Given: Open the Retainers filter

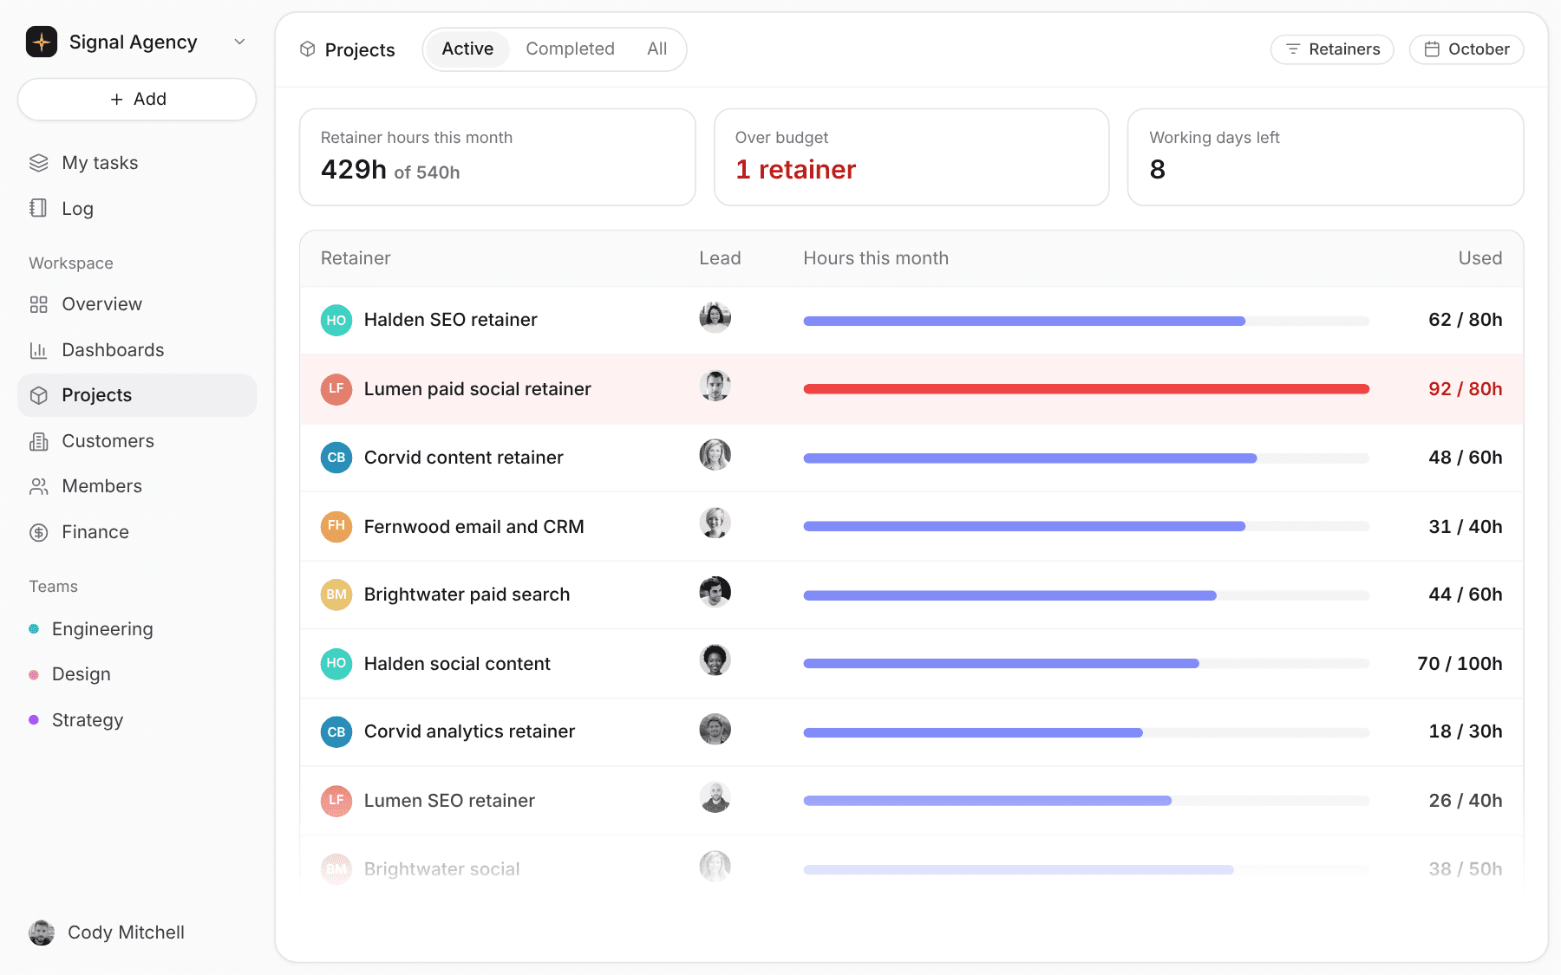Looking at the screenshot, I should (1332, 49).
